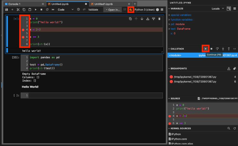Restart kernel and run all cells

[53, 10]
